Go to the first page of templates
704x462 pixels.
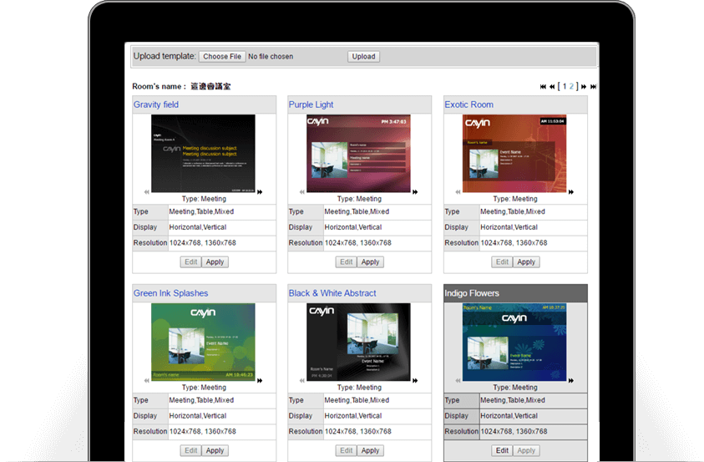coord(544,86)
